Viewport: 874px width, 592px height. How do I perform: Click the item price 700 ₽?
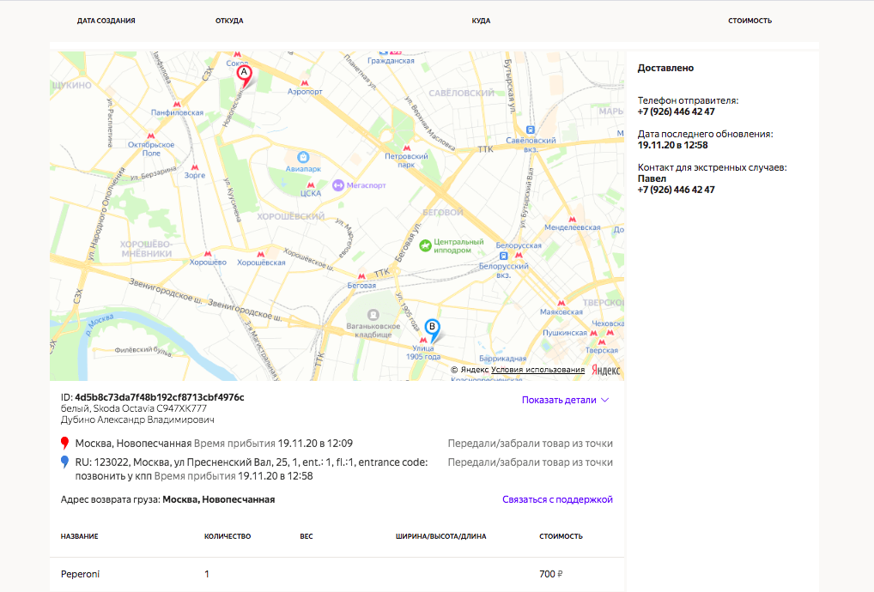550,574
